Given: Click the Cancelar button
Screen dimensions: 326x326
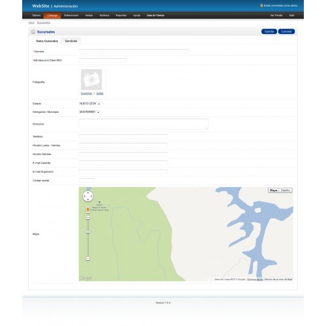Looking at the screenshot, I should (286, 31).
